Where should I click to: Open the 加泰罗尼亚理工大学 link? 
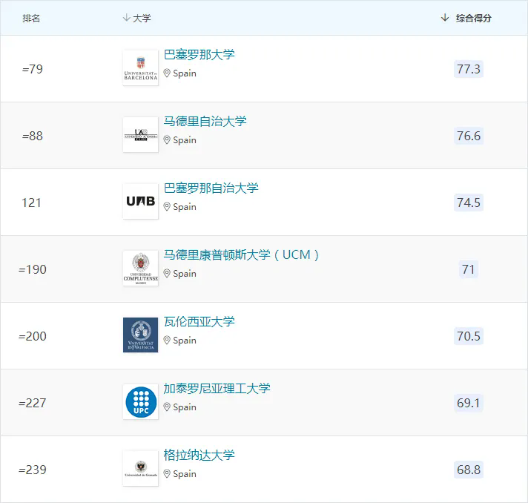pos(217,388)
